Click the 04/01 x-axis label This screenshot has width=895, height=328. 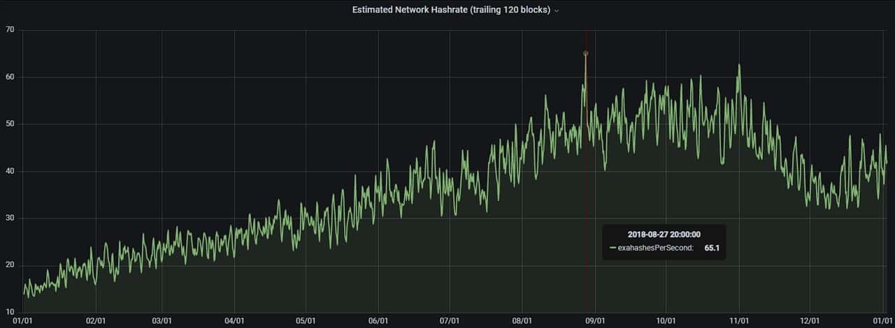coord(234,321)
